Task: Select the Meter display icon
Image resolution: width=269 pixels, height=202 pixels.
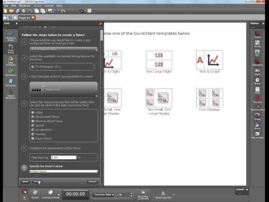Action: pyautogui.click(x=257, y=81)
